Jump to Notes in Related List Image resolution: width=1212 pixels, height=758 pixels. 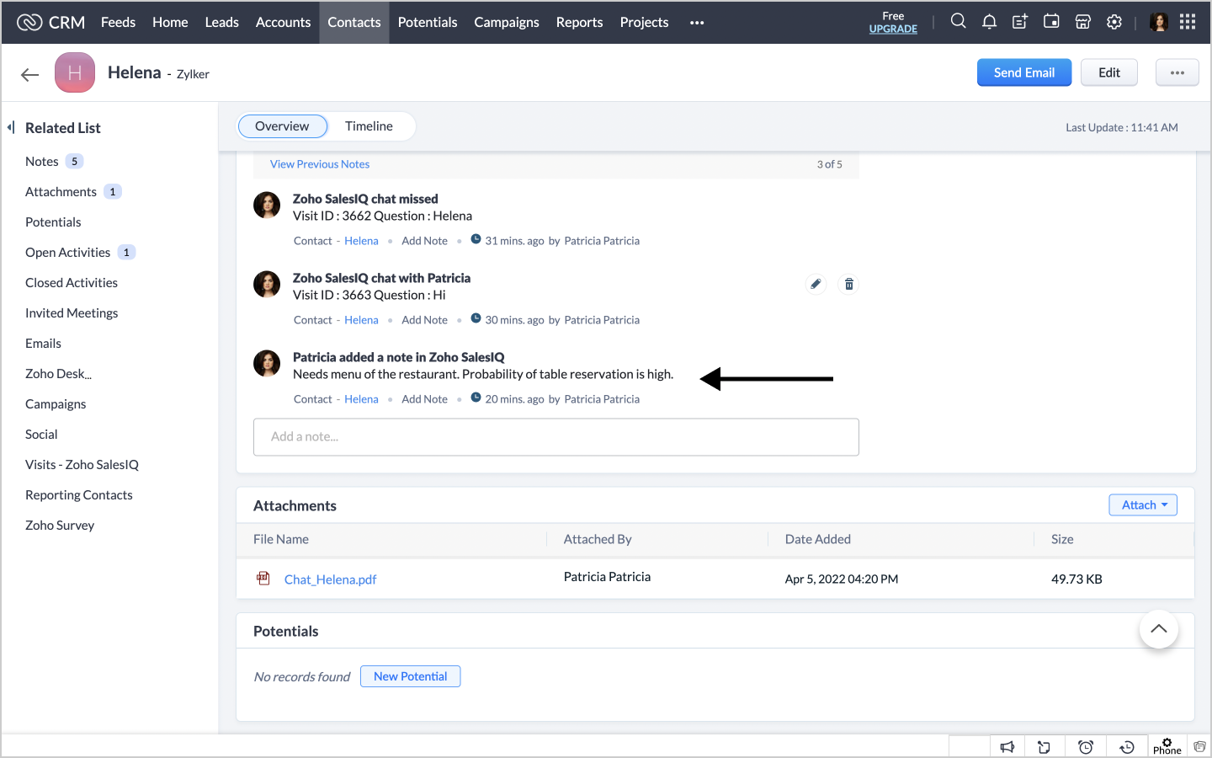point(42,162)
